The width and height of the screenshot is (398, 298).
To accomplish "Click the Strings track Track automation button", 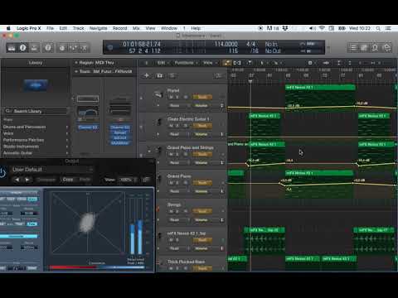I will (x=202, y=211).
